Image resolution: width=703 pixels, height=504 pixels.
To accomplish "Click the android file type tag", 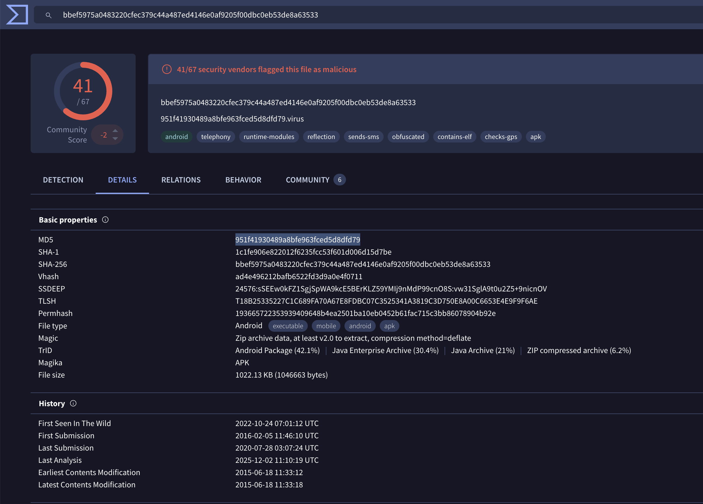I will click(360, 326).
